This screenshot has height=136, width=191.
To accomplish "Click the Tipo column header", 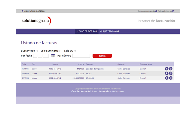I will coord(33,64).
